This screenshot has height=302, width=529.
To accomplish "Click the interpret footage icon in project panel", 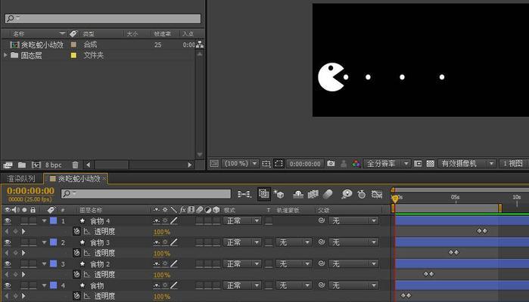I will point(8,165).
